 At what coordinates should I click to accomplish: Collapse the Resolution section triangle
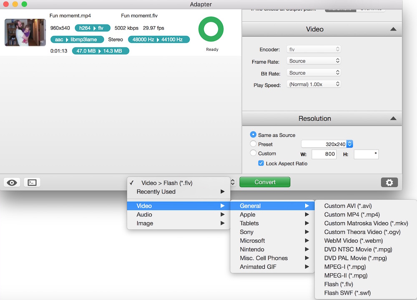[x=393, y=119]
